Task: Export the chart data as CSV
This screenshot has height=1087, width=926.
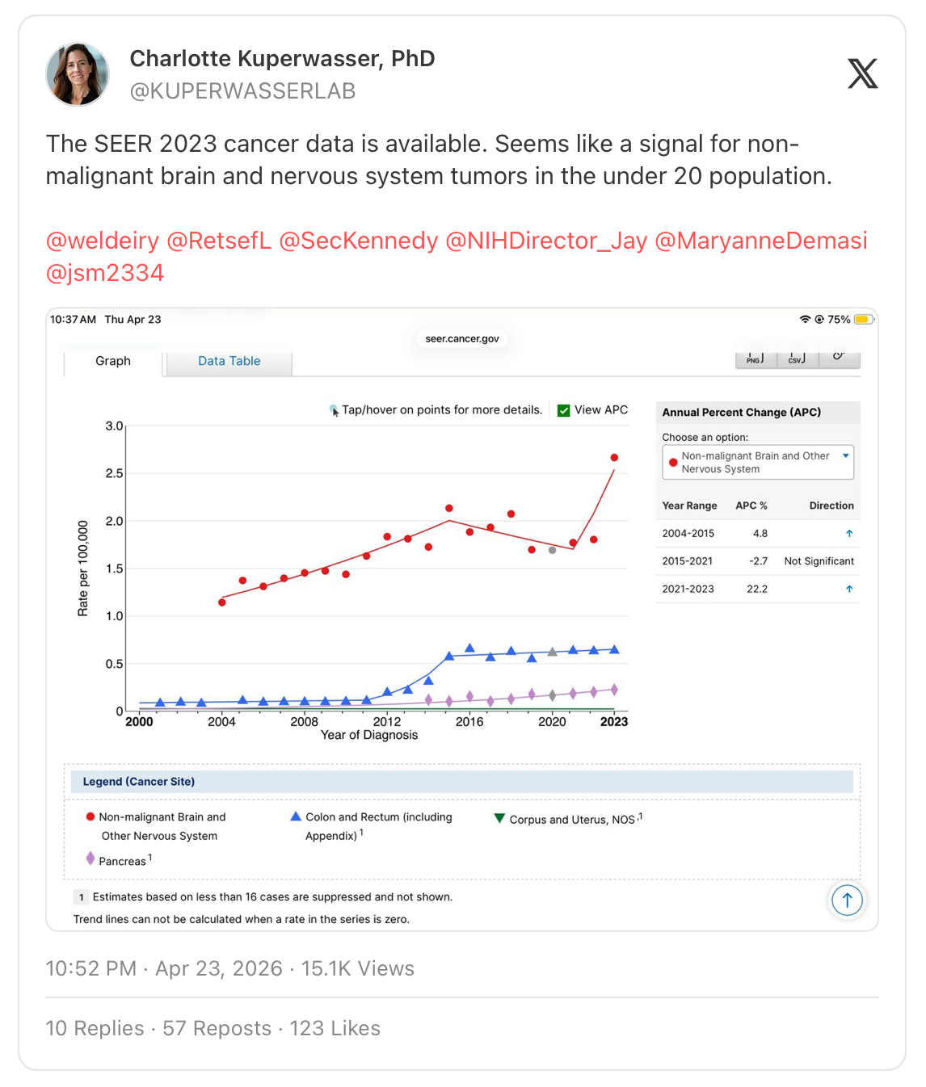Action: pos(797,359)
